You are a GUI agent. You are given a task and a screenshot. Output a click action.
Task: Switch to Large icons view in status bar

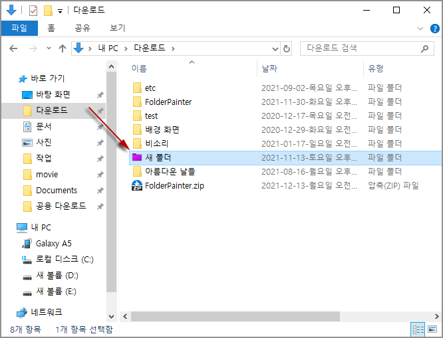pyautogui.click(x=432, y=329)
